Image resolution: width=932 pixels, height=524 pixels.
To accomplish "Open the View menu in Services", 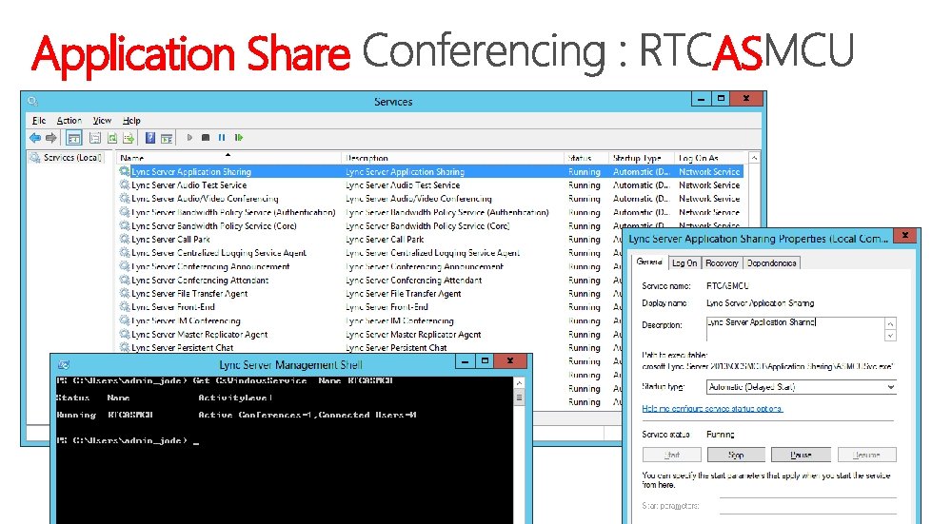I will 102,121.
